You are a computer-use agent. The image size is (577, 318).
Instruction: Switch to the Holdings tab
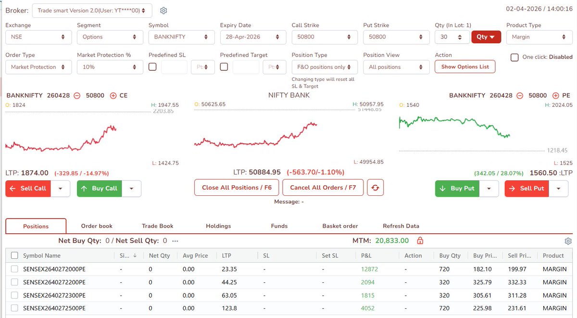pyautogui.click(x=218, y=226)
